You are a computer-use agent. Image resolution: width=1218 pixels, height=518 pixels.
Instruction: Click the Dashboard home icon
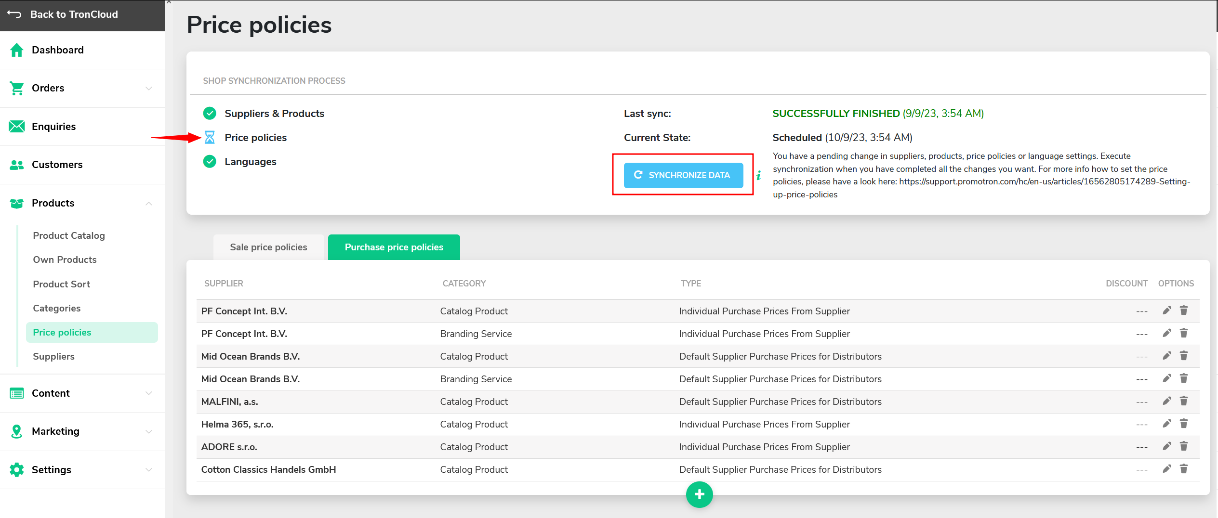17,50
